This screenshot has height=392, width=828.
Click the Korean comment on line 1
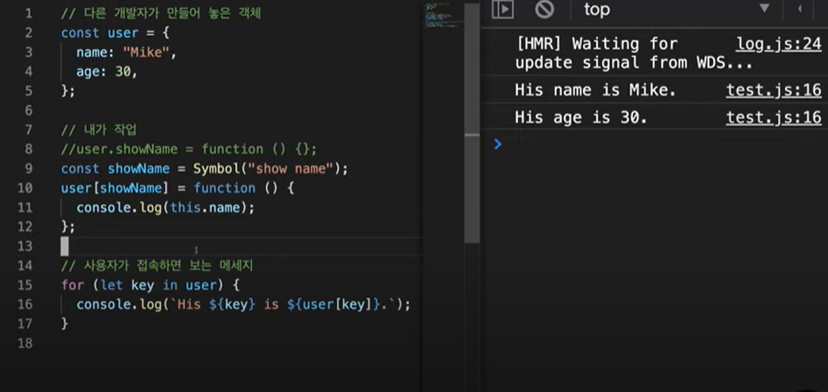click(161, 14)
